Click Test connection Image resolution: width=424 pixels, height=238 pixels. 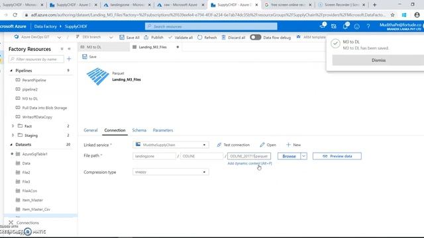point(233,145)
